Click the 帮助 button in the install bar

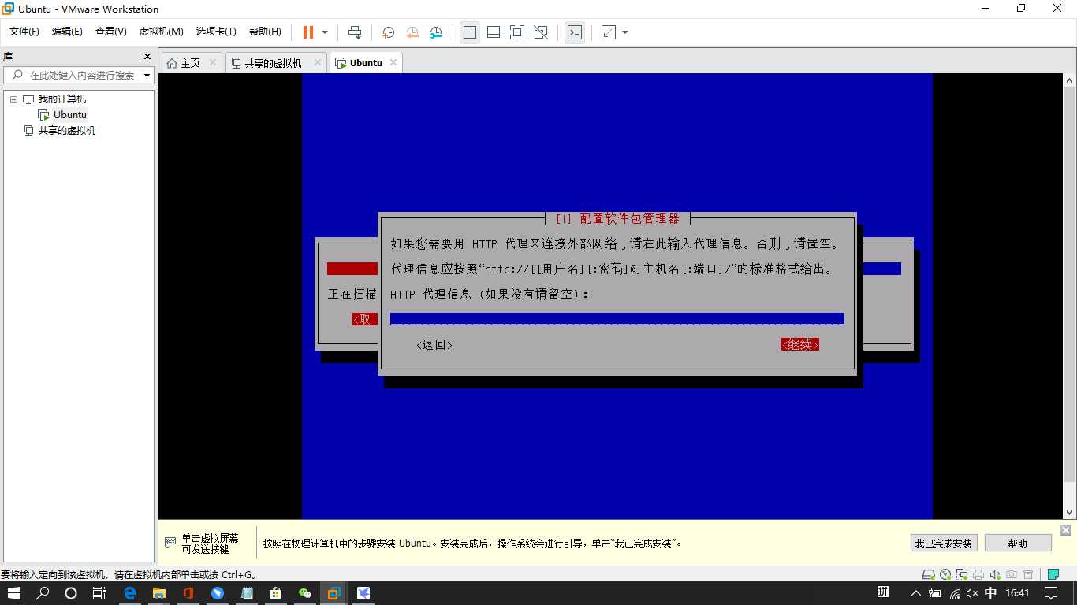[x=1018, y=543]
